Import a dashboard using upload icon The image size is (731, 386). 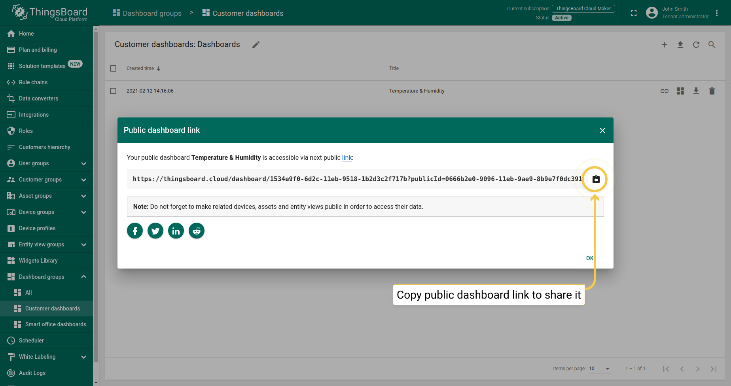tap(680, 45)
